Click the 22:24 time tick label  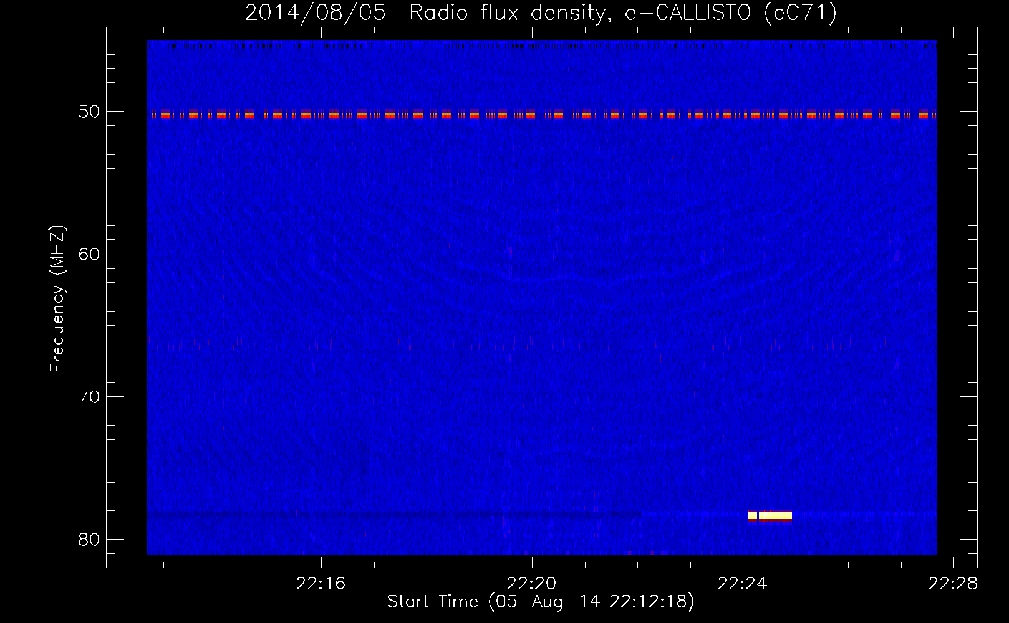(742, 584)
